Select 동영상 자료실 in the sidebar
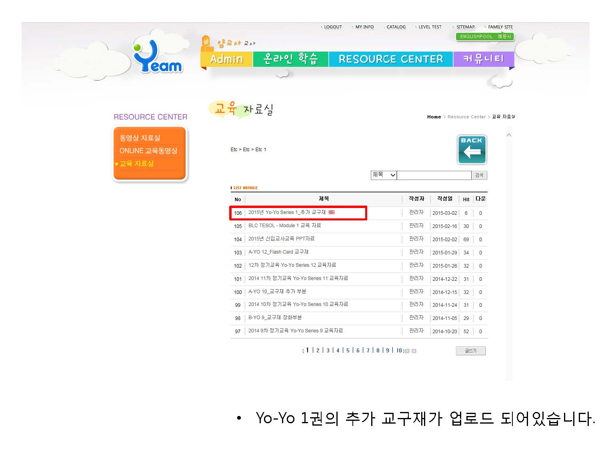 140,138
